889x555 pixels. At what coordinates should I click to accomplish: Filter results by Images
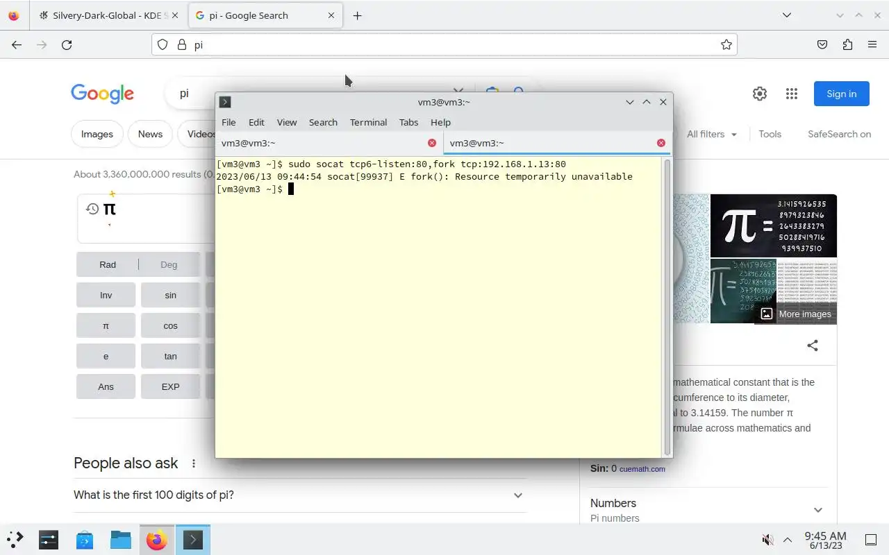[x=97, y=134]
